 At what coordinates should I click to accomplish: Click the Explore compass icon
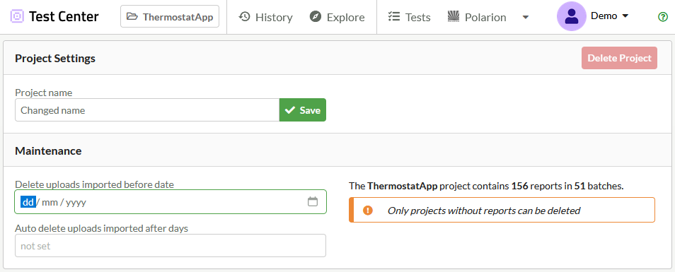tap(316, 17)
